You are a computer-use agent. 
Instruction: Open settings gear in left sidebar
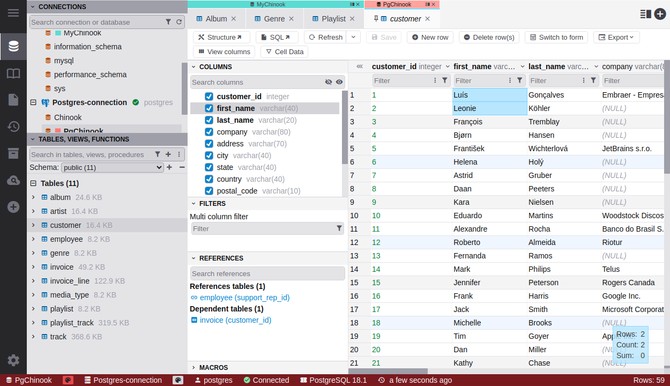coord(13,360)
